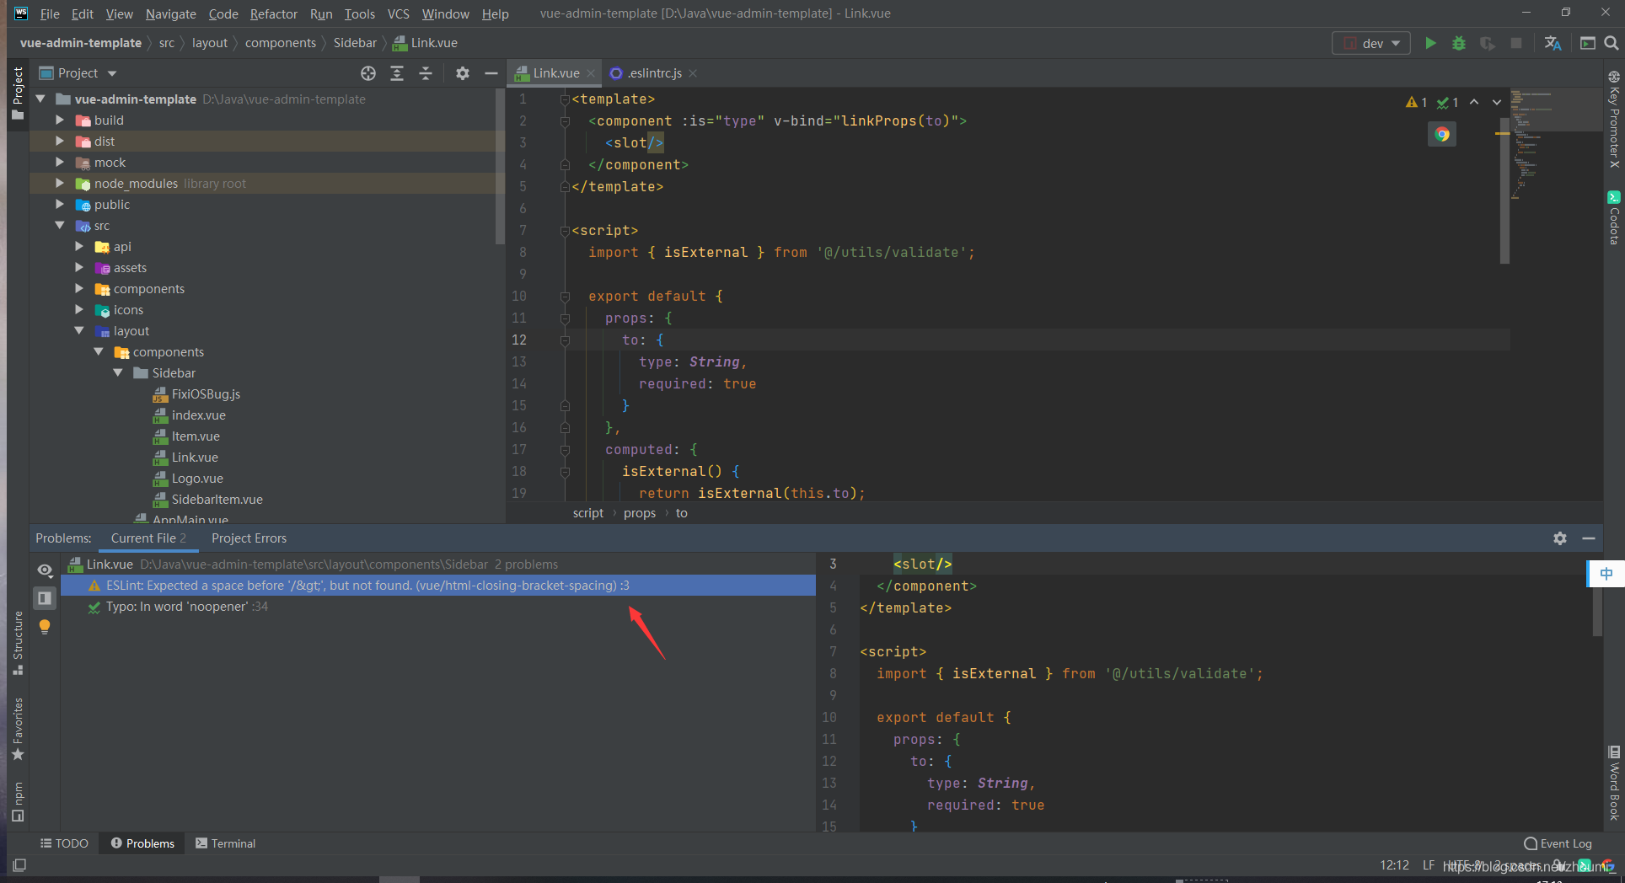This screenshot has height=883, width=1625.
Task: Click props in the editor breadcrumb
Action: coord(640,513)
